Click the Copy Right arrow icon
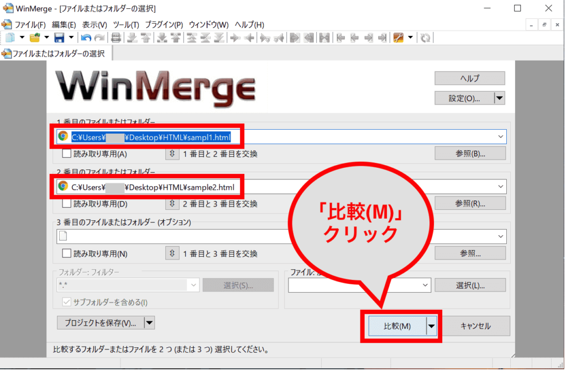This screenshot has width=566, height=371. [235, 38]
